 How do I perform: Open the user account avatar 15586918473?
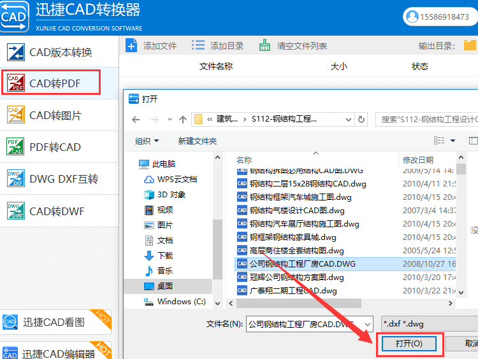point(412,17)
